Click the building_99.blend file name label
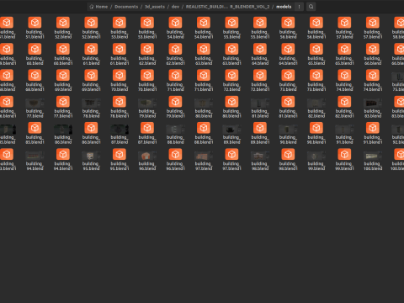 316,166
